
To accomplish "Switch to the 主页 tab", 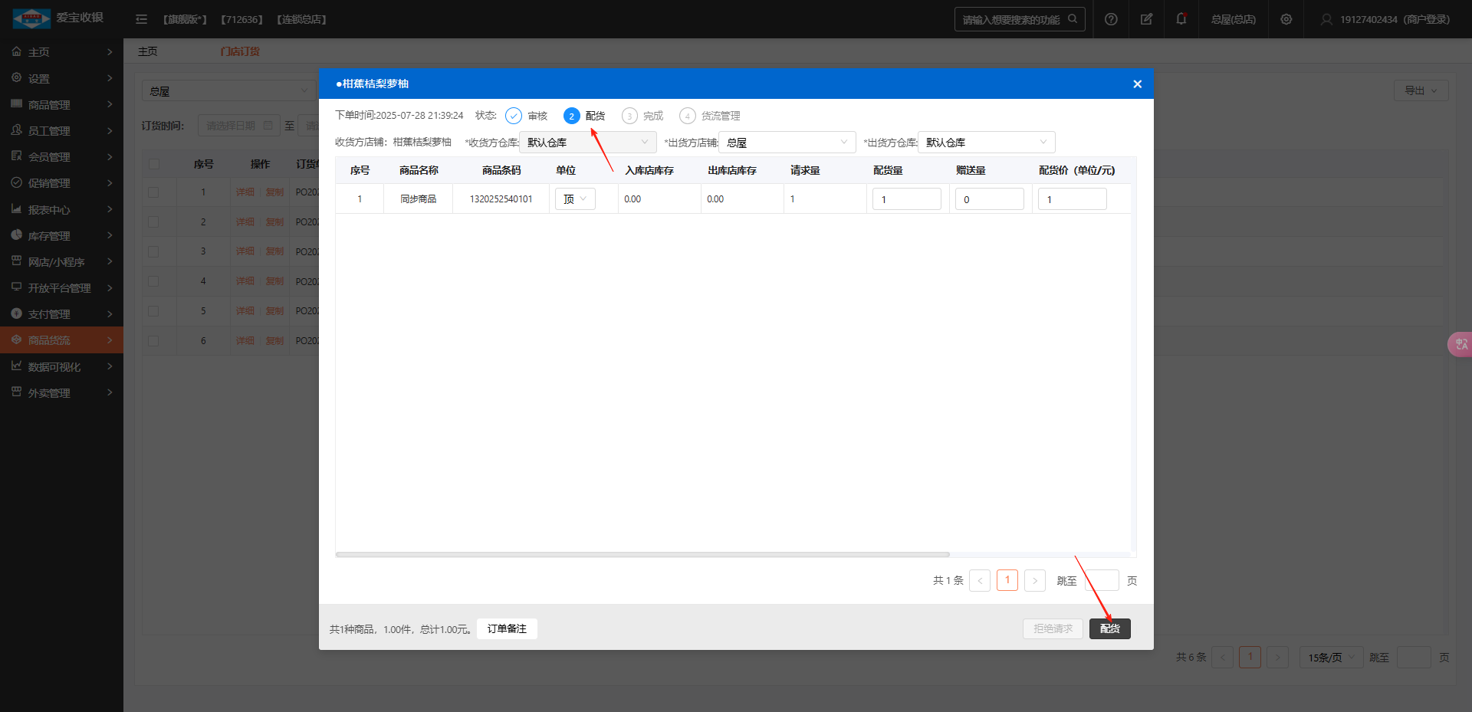I will click(148, 51).
